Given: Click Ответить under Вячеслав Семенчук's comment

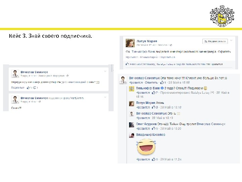Looking at the screenshot, I should (151, 83).
